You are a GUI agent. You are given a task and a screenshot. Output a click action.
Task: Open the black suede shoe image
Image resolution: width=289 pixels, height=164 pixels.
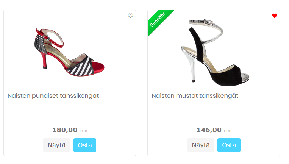pyautogui.click(x=213, y=51)
